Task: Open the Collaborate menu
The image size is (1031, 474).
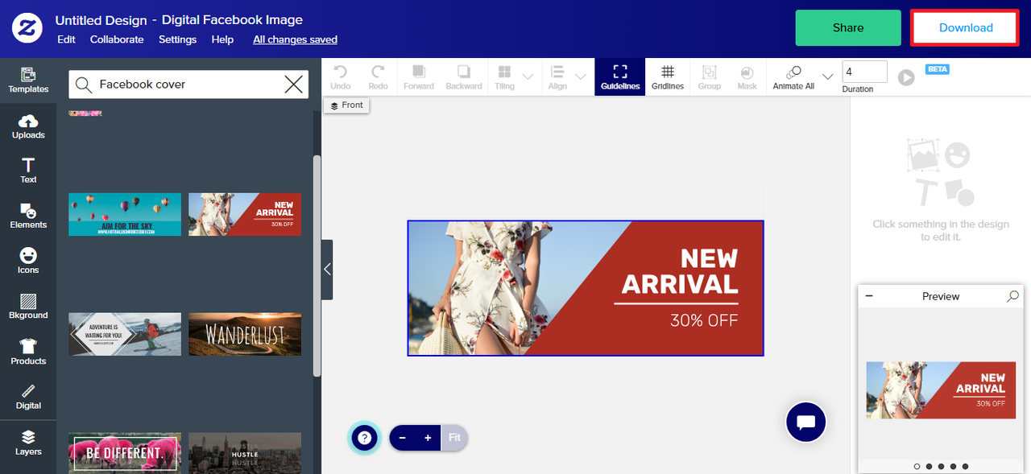Action: click(x=117, y=39)
